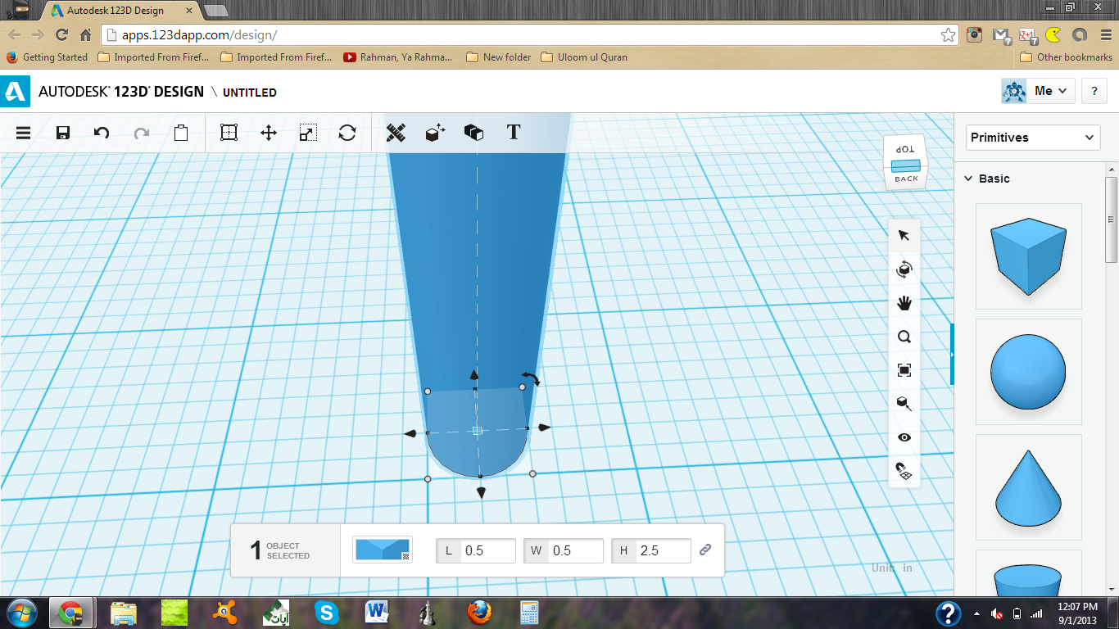Viewport: 1119px width, 629px height.
Task: Click the TOP face of the view cube
Action: (904, 149)
